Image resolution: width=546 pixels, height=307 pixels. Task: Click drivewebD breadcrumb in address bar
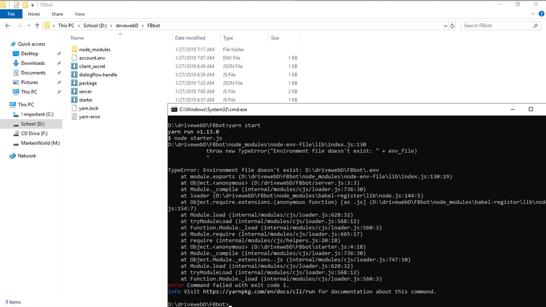click(x=127, y=26)
